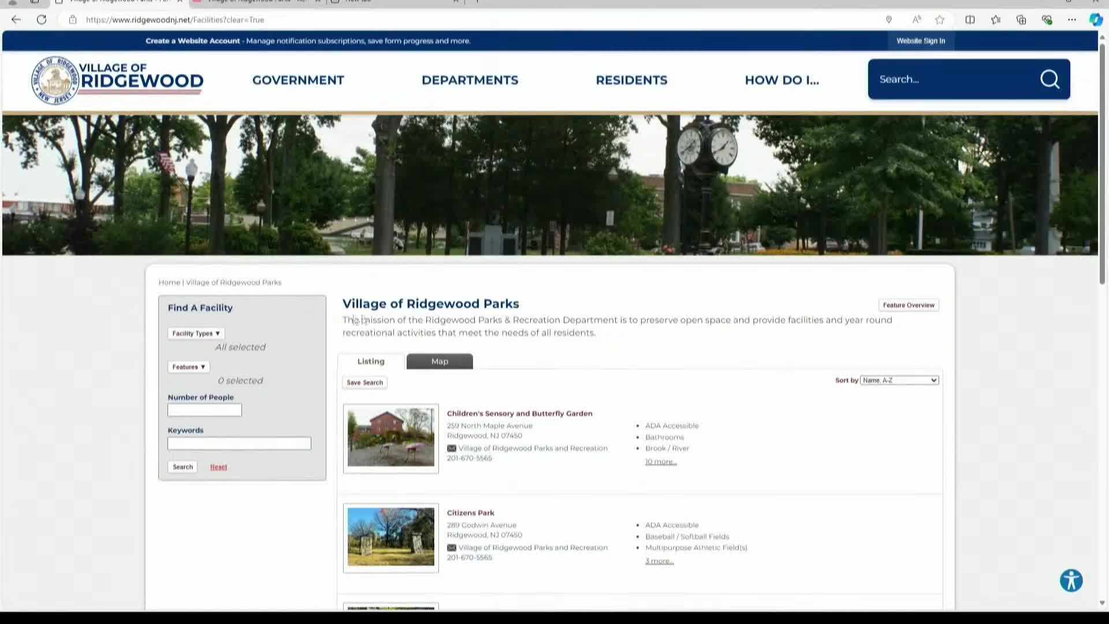Click Create a Website Account link

tap(192, 41)
